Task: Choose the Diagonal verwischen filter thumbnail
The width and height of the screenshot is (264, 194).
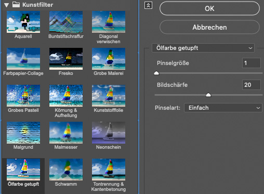Action: tap(109, 22)
